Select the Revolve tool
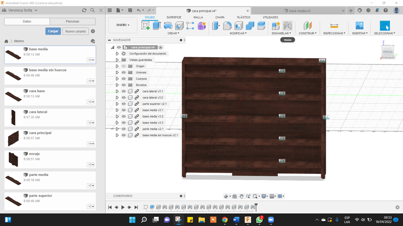The image size is (403, 226). 168,26
